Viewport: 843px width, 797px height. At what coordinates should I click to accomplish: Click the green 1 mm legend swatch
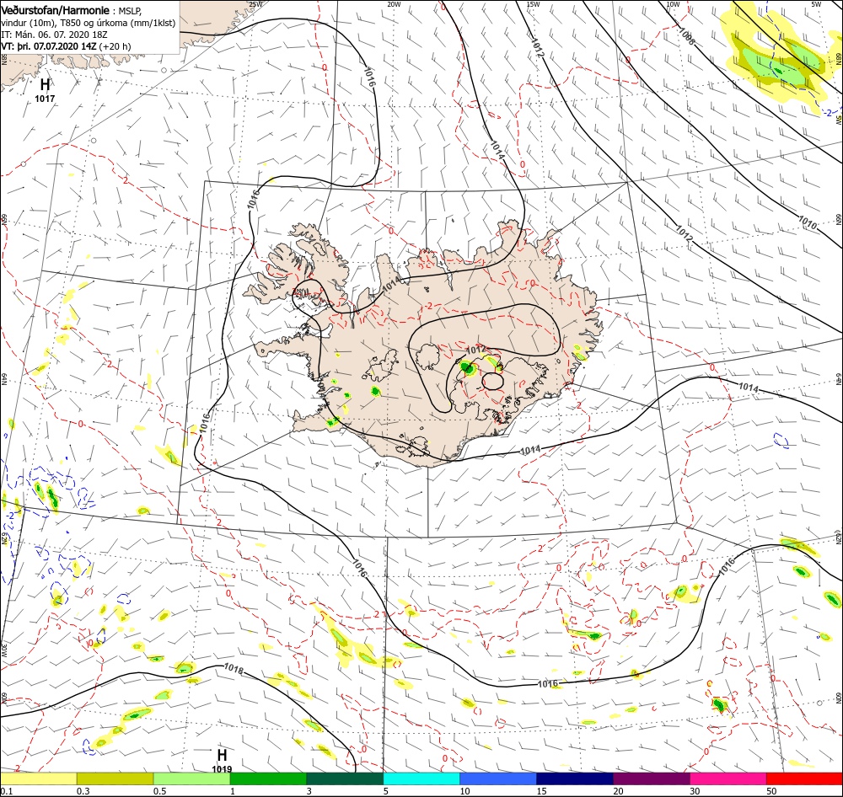click(268, 778)
